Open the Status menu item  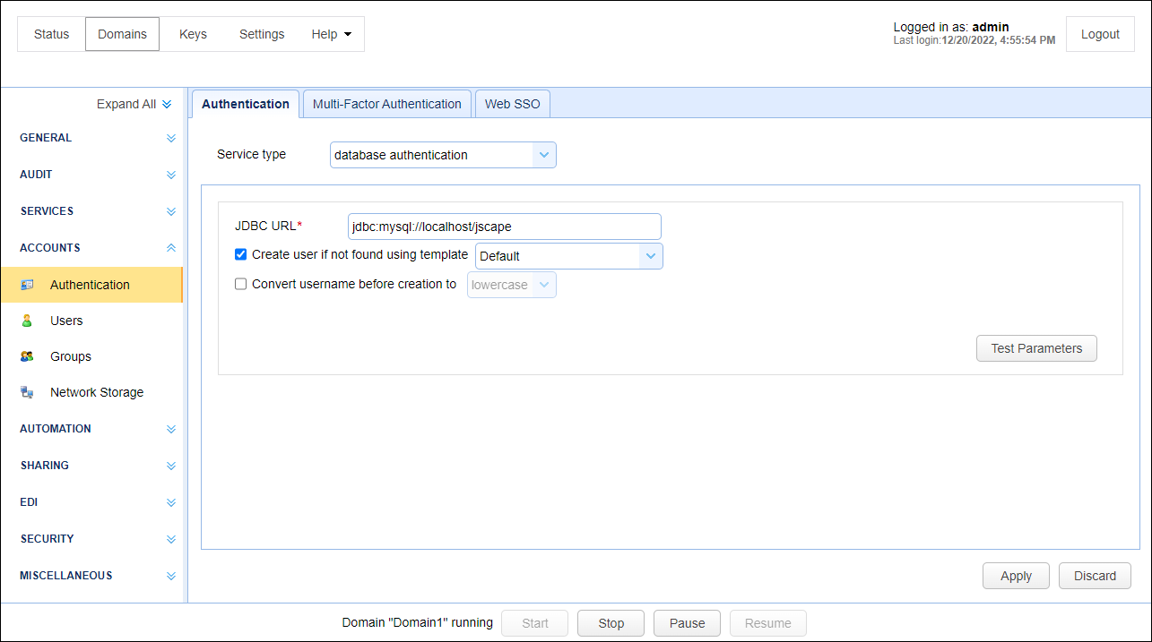(51, 34)
